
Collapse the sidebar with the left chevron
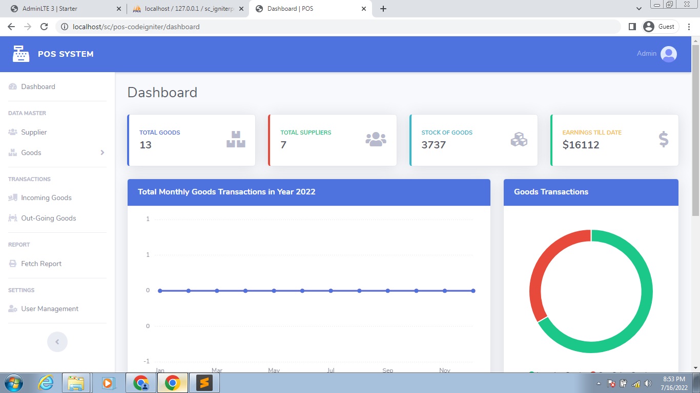57,341
